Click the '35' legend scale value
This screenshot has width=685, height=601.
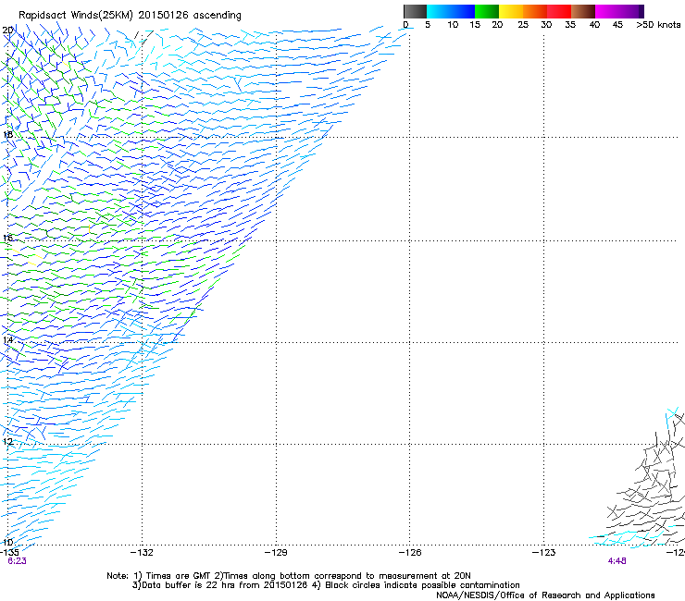pyautogui.click(x=570, y=25)
